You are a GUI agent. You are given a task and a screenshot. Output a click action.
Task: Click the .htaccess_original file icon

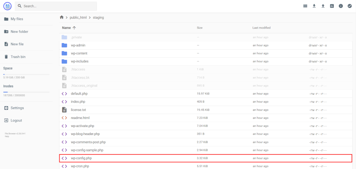64,86
